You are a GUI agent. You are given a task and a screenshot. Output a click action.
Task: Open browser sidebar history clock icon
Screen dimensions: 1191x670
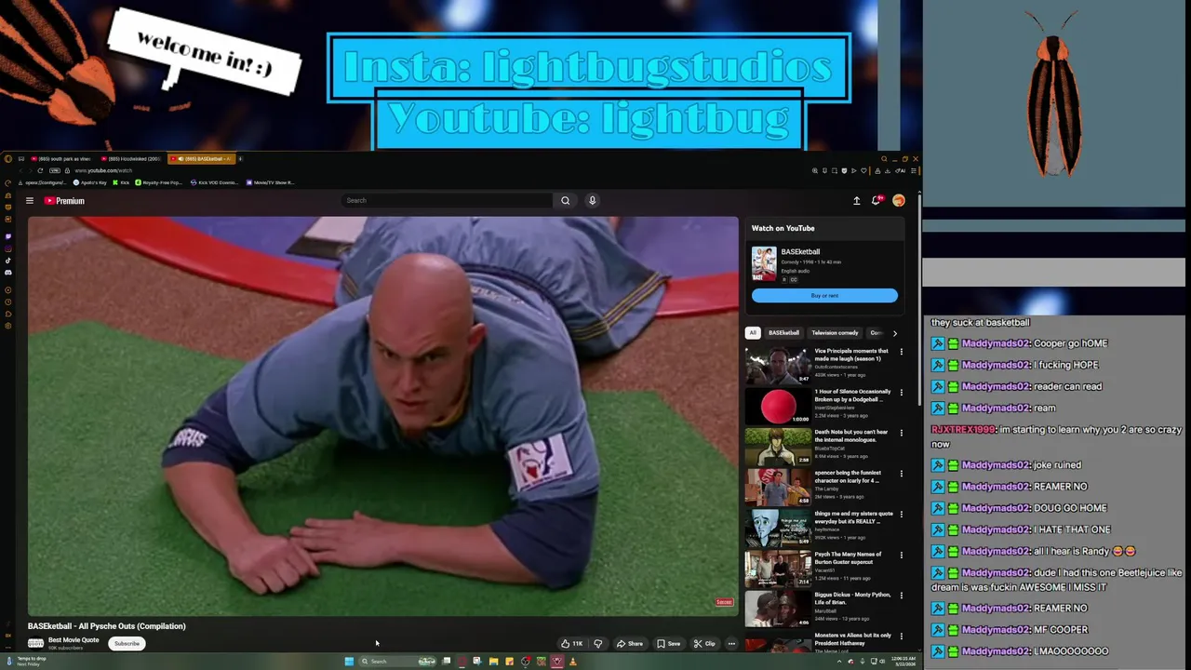(x=8, y=301)
